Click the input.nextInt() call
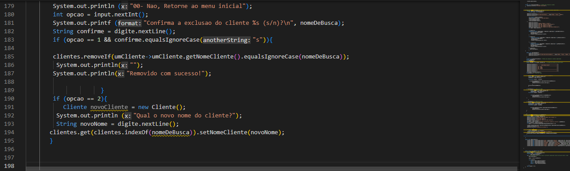The height and width of the screenshot is (171, 570). coord(121,15)
